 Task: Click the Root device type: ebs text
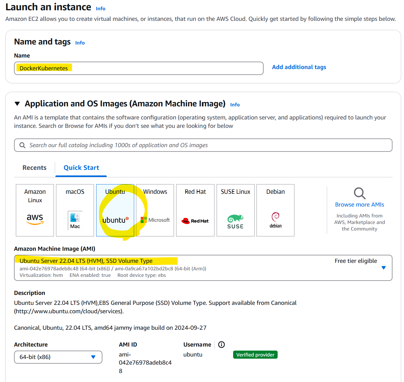142,275
